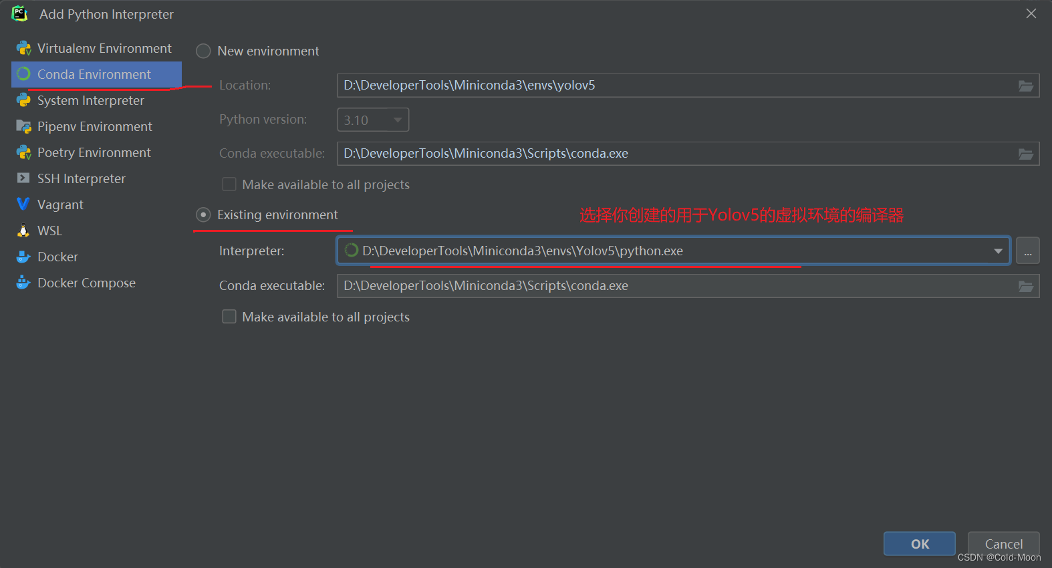1052x568 pixels.
Task: Check Make available under New environment
Action: pos(229,184)
